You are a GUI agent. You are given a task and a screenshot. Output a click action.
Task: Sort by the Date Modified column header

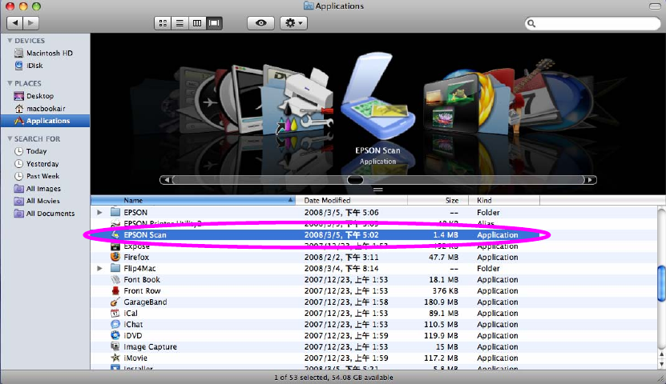click(x=327, y=200)
